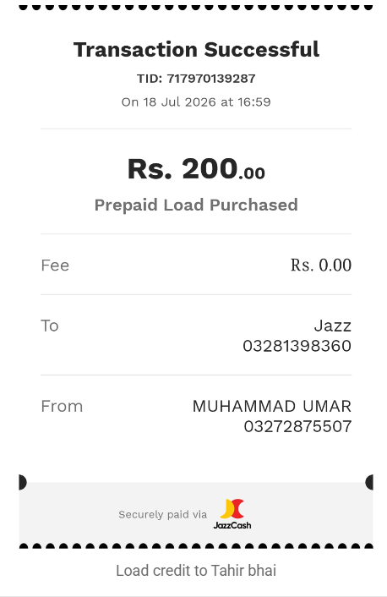Select sender name MUHAMMAD UMAR
Viewport: 387px width, 597px height.
click(272, 406)
